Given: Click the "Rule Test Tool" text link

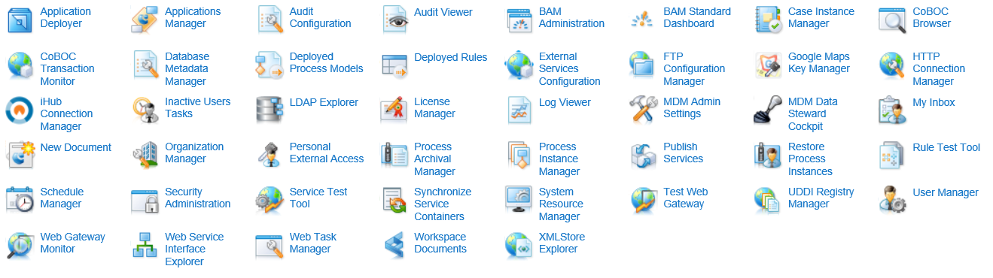Looking at the screenshot, I should tap(946, 147).
